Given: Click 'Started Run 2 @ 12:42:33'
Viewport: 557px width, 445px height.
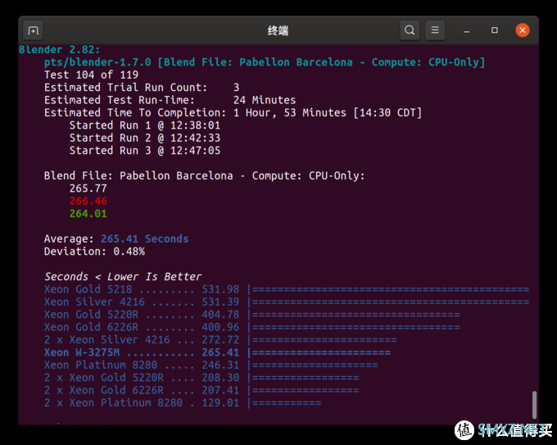Looking at the screenshot, I should point(145,138).
